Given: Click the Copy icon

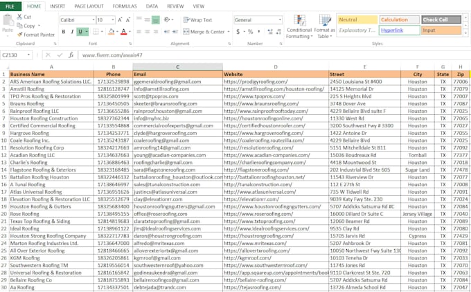Looking at the screenshot, I should [x=19, y=26].
